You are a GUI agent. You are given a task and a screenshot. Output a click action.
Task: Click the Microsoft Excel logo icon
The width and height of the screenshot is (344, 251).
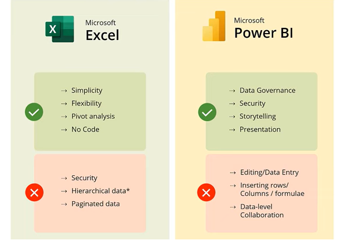tap(60, 29)
